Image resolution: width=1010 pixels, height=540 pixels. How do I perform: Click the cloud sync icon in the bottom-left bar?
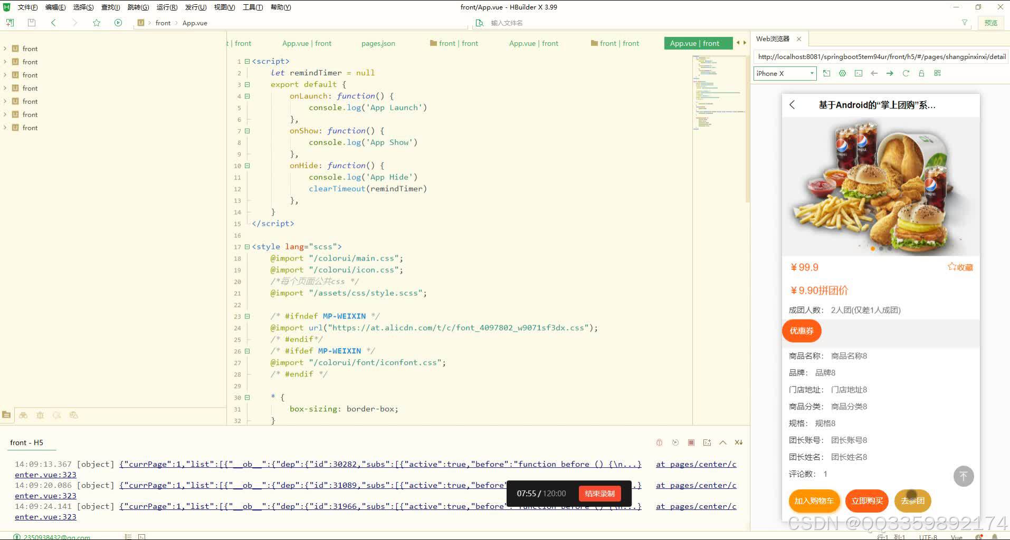point(74,415)
